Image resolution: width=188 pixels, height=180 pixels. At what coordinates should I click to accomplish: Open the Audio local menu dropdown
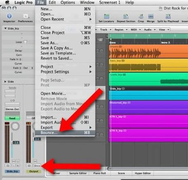click(x=150, y=30)
